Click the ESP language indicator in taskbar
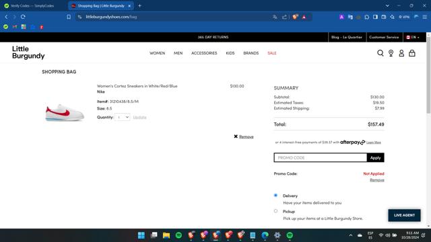Image resolution: width=431 pixels, height=242 pixels. (x=370, y=235)
